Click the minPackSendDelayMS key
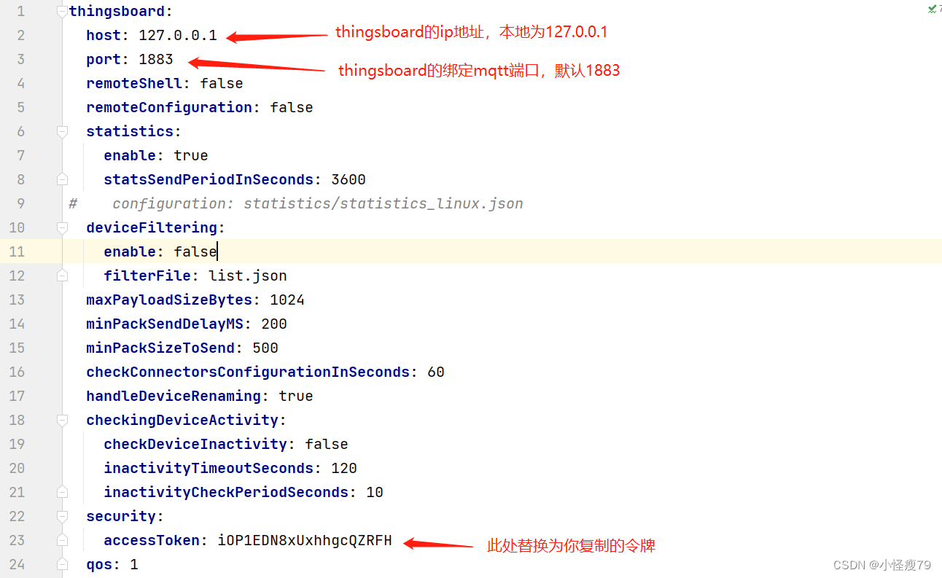Screen dimensions: 942x578 tap(165, 324)
